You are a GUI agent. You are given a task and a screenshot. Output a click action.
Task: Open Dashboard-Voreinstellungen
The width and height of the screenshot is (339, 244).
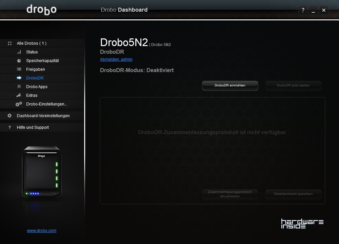click(42, 116)
